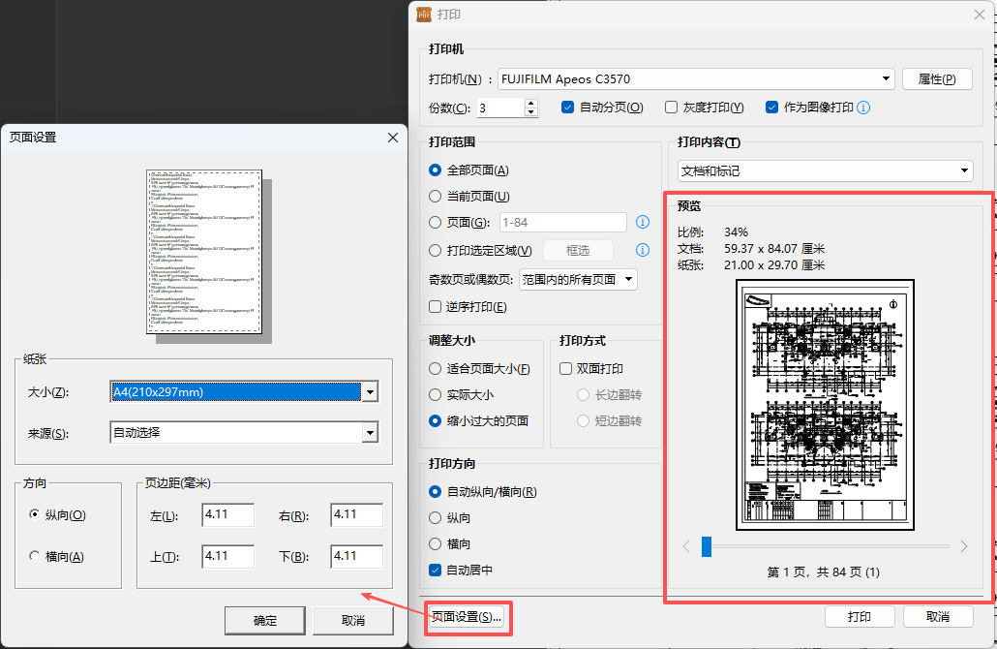The image size is (997, 649).
Task: Select 横向 radio in 打印方向
Action: point(436,544)
